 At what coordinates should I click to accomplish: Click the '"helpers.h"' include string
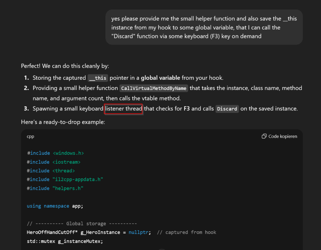[x=68, y=188]
